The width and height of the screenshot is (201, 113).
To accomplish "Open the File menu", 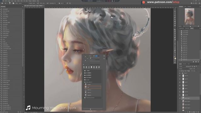I will click(x=3, y=1).
